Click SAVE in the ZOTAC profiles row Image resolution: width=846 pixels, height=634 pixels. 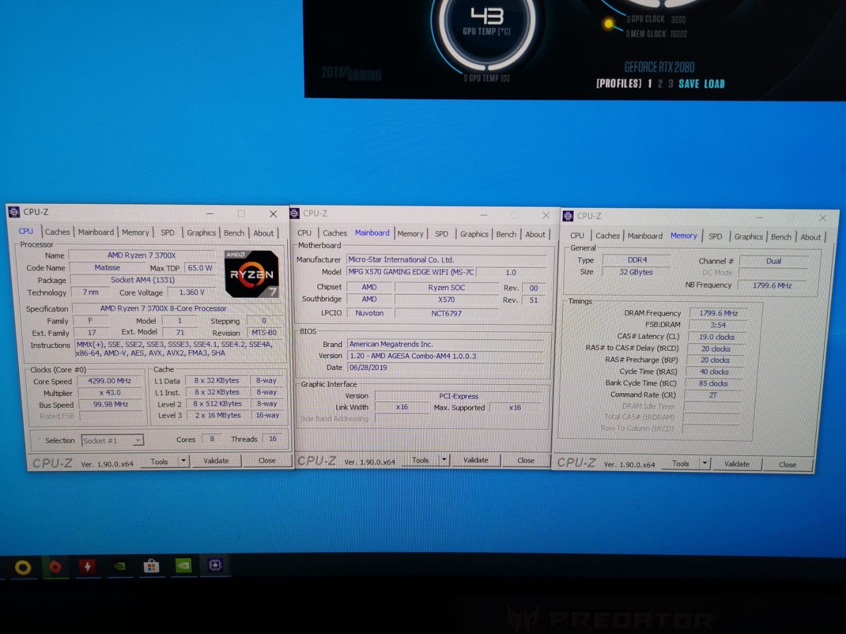[689, 83]
